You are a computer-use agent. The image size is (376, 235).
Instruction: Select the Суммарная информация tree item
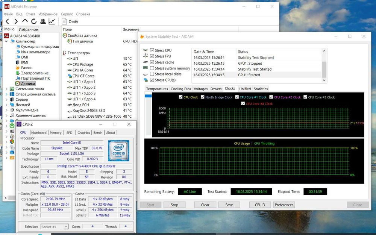point(40,47)
